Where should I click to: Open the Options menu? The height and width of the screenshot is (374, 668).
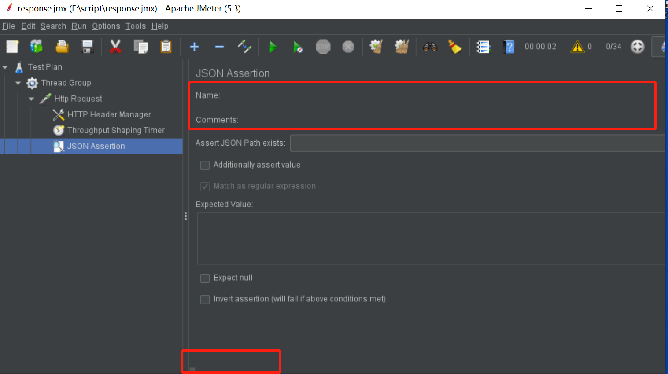106,26
